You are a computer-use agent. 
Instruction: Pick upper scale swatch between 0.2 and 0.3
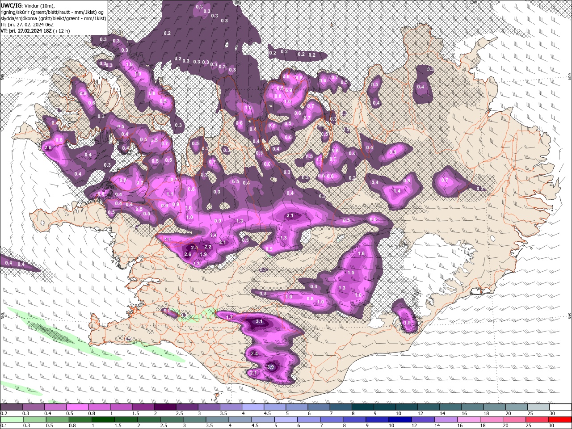click(11, 407)
